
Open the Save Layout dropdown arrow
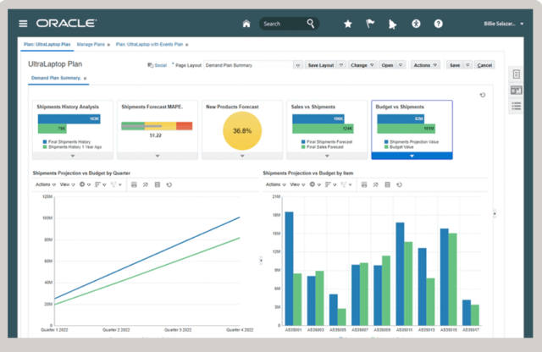coord(341,65)
